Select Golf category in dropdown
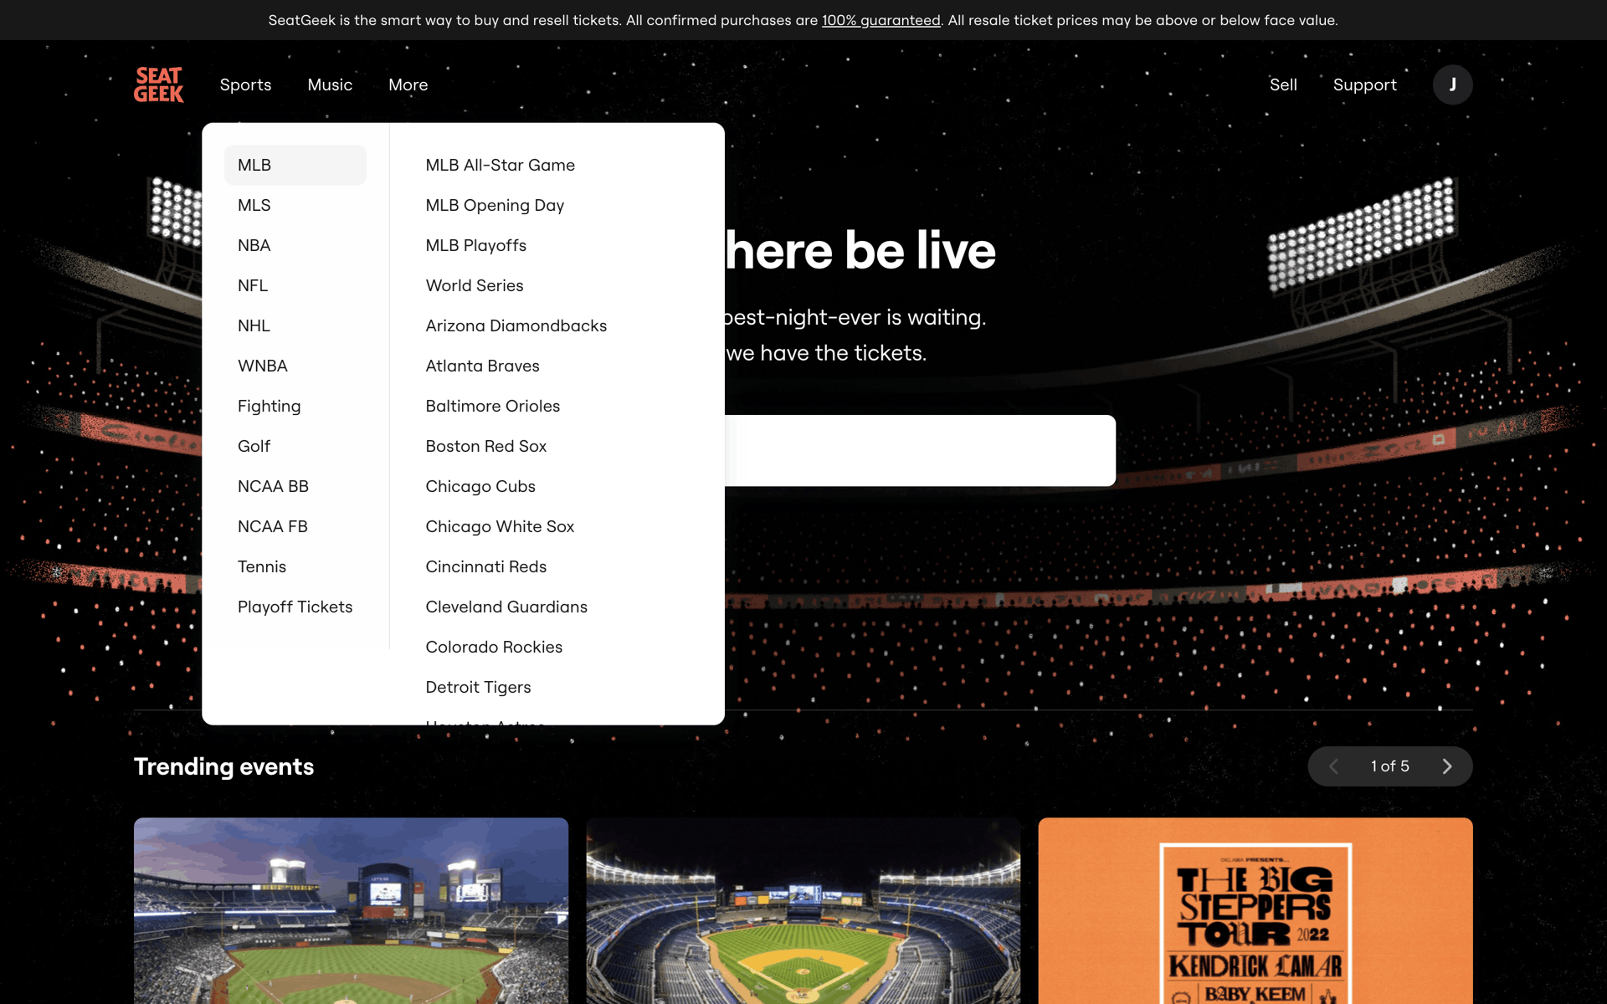 tap(295, 446)
